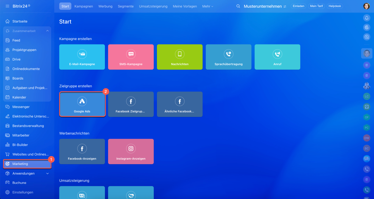This screenshot has width=374, height=199.
Task: Select the Anruf campaign tile
Action: (x=277, y=57)
